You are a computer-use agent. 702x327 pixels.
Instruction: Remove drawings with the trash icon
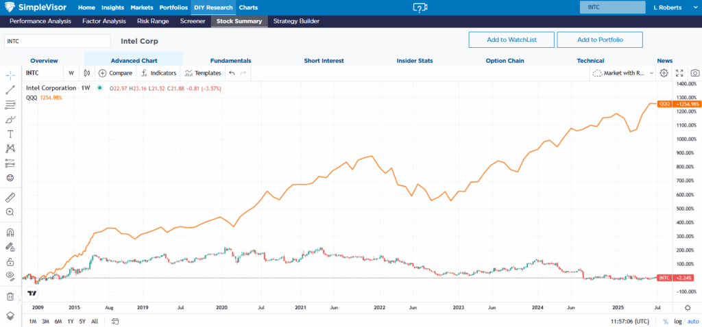(x=10, y=296)
